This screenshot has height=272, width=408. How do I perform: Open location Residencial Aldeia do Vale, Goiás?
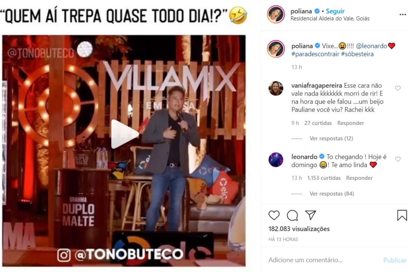coord(330,18)
